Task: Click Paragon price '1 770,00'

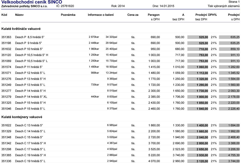Action: tap(154, 79)
